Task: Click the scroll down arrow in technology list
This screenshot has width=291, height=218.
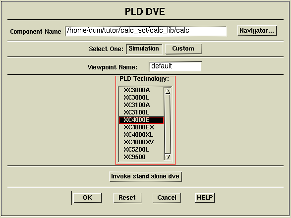Action: (168, 157)
